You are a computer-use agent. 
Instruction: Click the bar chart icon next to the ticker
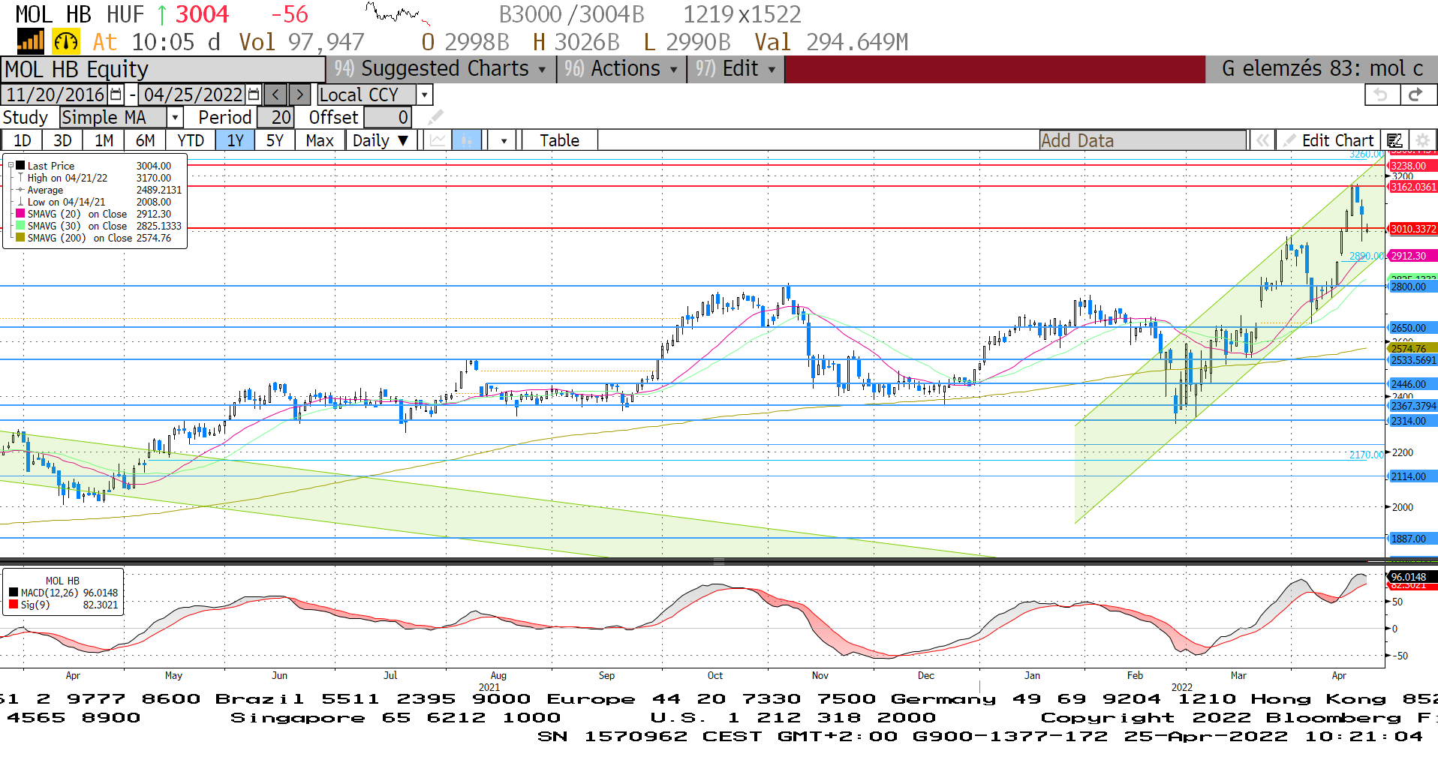tap(31, 41)
